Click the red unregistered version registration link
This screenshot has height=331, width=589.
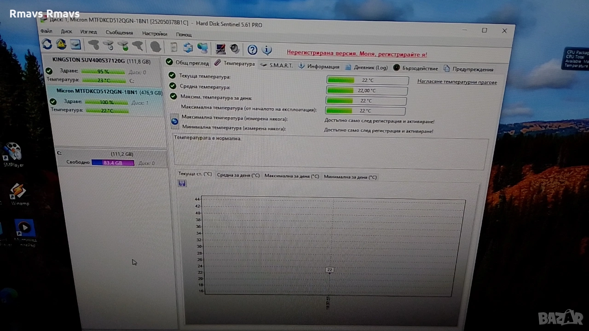point(357,54)
